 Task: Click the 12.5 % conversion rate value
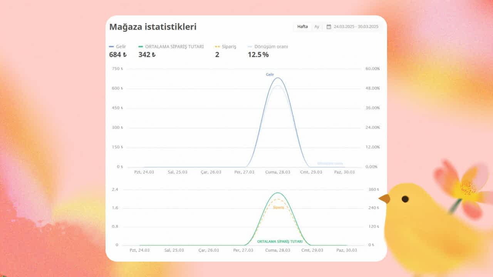coord(258,55)
